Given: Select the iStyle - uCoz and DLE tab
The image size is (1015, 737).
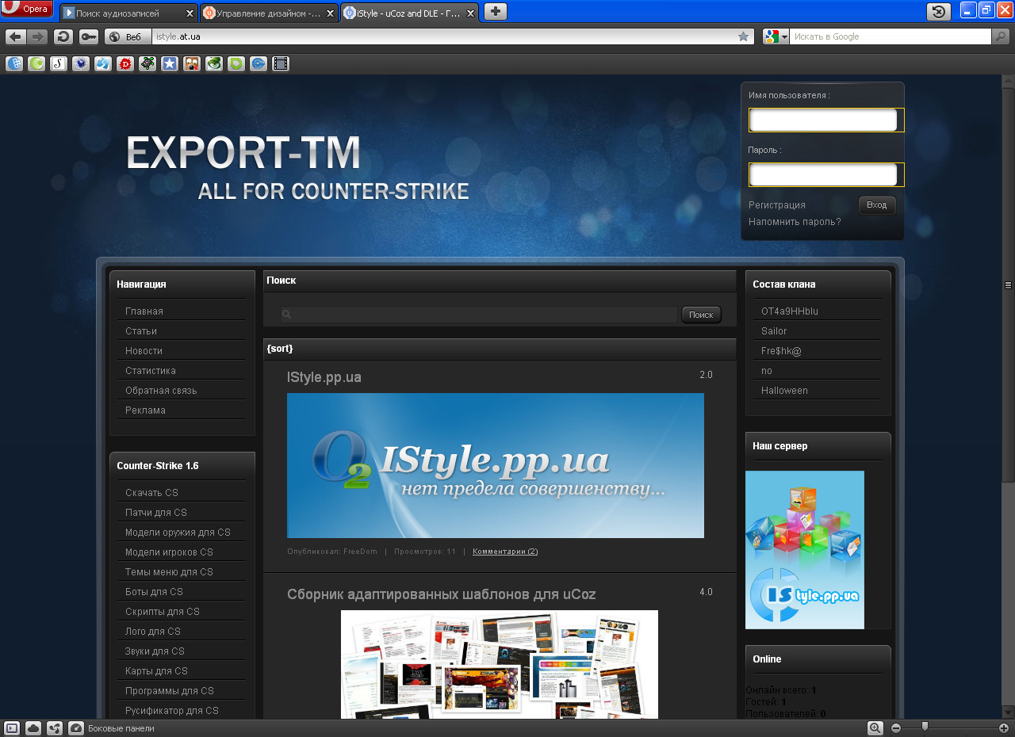Looking at the screenshot, I should pyautogui.click(x=409, y=13).
